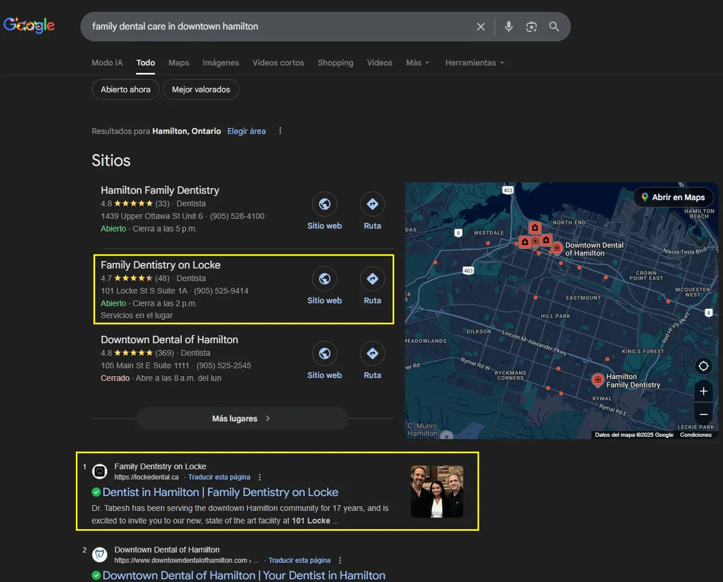723x582 pixels.
Task: Open Hamilton Family Dentistry listing title
Action: (160, 190)
